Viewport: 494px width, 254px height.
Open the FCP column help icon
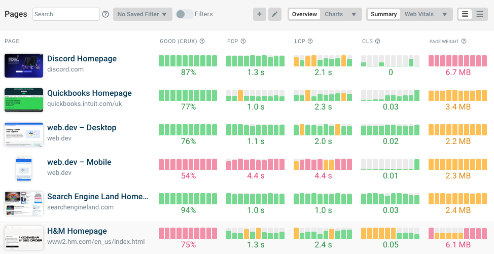243,41
